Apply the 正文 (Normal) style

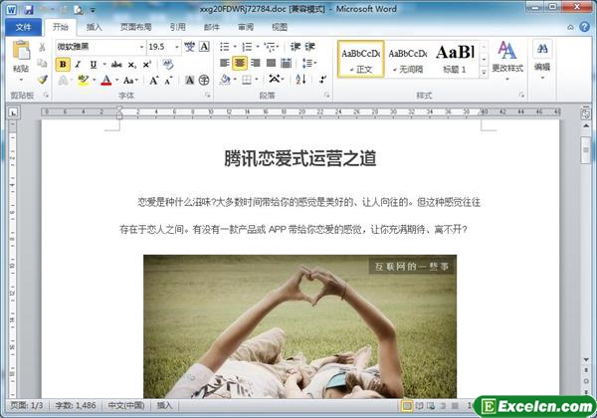pos(360,59)
